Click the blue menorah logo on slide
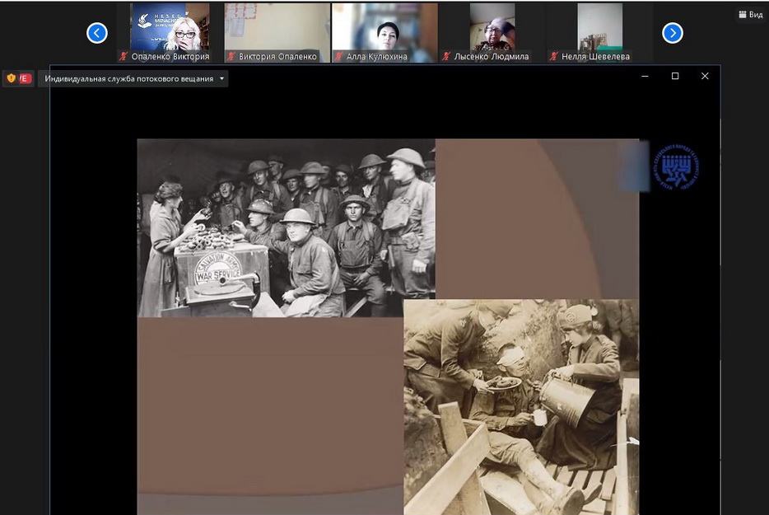The height and width of the screenshot is (515, 769). coord(677,167)
